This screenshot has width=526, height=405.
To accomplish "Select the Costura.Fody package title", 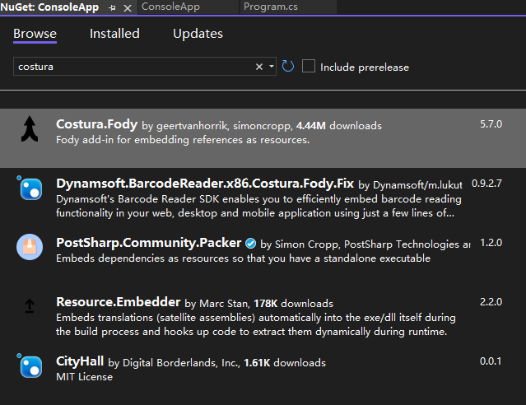I will coord(96,124).
